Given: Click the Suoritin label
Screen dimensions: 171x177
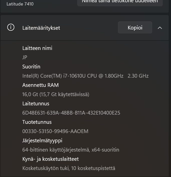Looking at the screenshot, I should coord(31,67).
